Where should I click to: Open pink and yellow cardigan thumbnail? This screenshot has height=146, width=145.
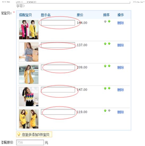point(29,30)
